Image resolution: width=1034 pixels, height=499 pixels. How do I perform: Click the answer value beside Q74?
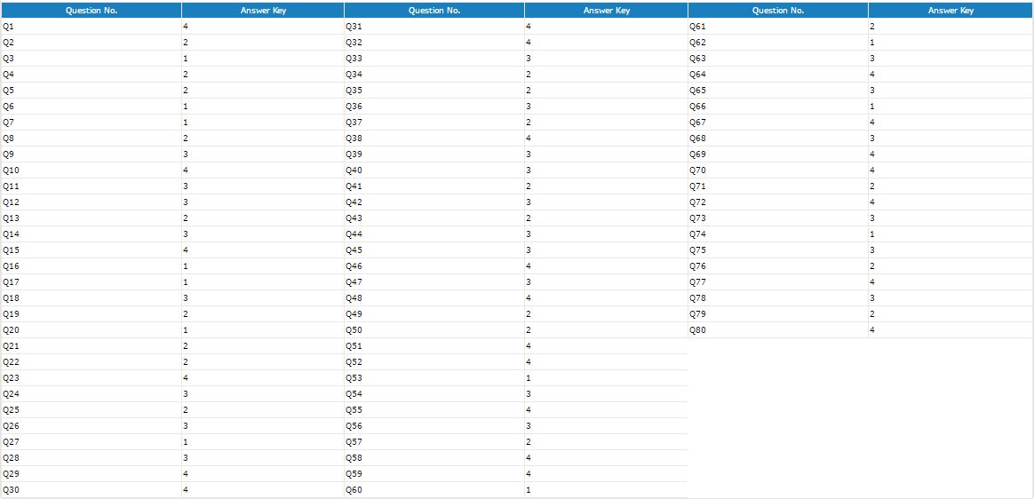872,234
